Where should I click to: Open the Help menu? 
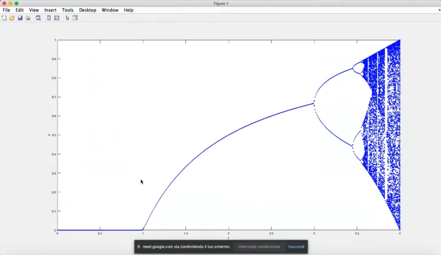click(x=129, y=10)
